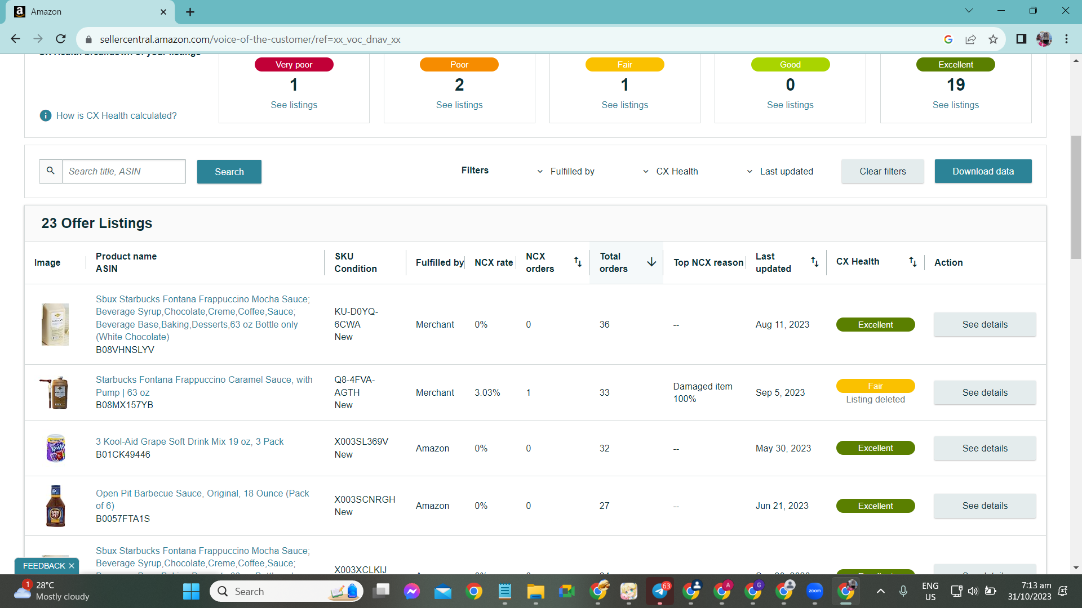1082x608 pixels.
Task: Click the browser address bar URL
Action: tap(250, 39)
